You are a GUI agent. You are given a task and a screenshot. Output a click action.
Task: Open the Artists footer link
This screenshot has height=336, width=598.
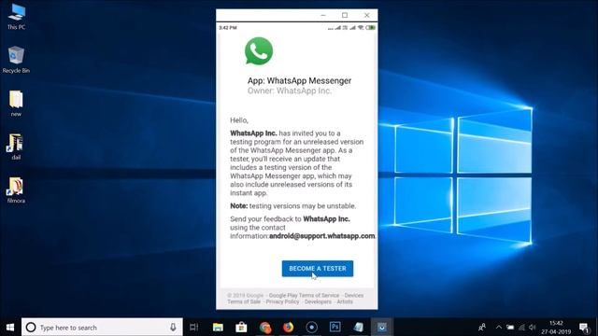point(345,301)
